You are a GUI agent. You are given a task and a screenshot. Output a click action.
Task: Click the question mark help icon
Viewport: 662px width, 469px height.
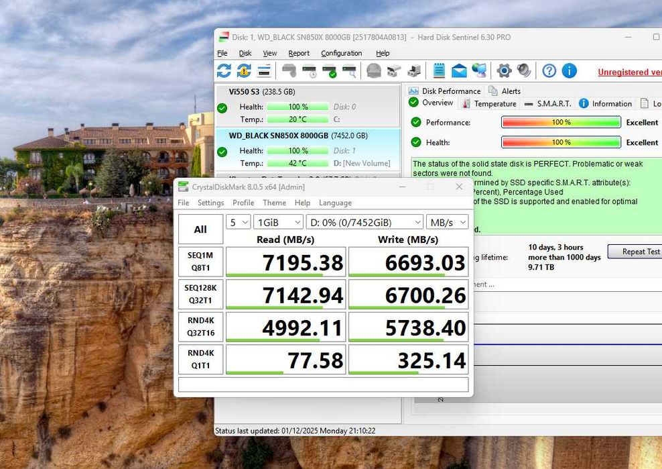(x=549, y=70)
